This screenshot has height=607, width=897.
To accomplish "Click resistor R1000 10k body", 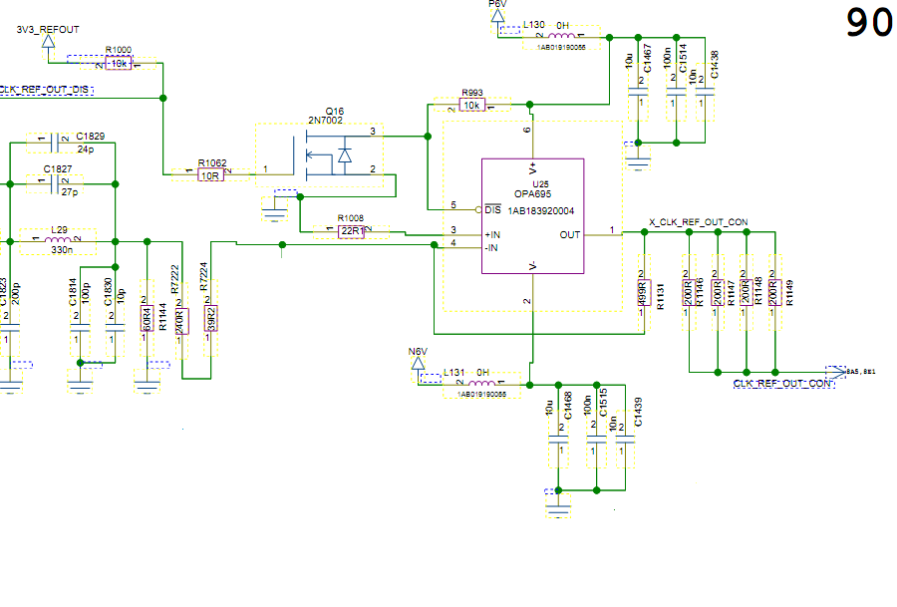I will (119, 64).
